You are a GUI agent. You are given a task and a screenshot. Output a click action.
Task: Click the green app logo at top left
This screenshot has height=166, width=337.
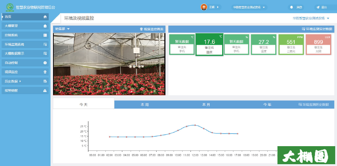pos(10,7)
